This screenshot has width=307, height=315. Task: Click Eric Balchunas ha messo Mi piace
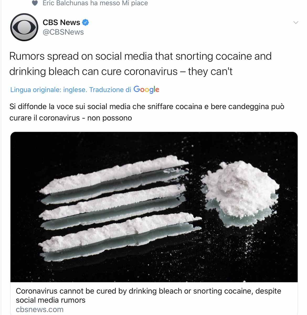pos(95,3)
